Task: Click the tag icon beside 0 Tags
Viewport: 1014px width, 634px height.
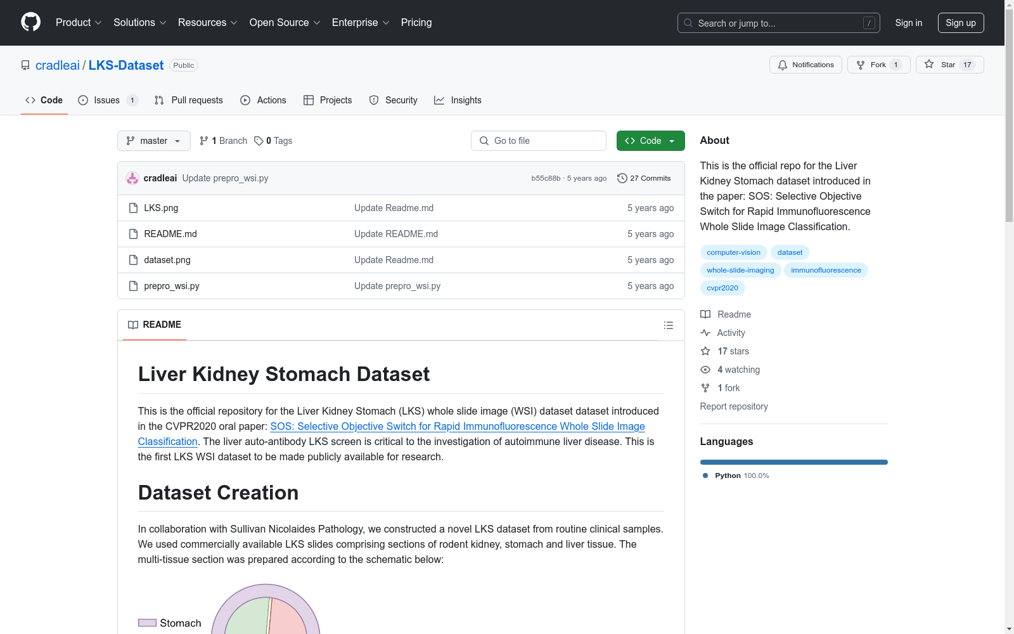Action: [259, 141]
